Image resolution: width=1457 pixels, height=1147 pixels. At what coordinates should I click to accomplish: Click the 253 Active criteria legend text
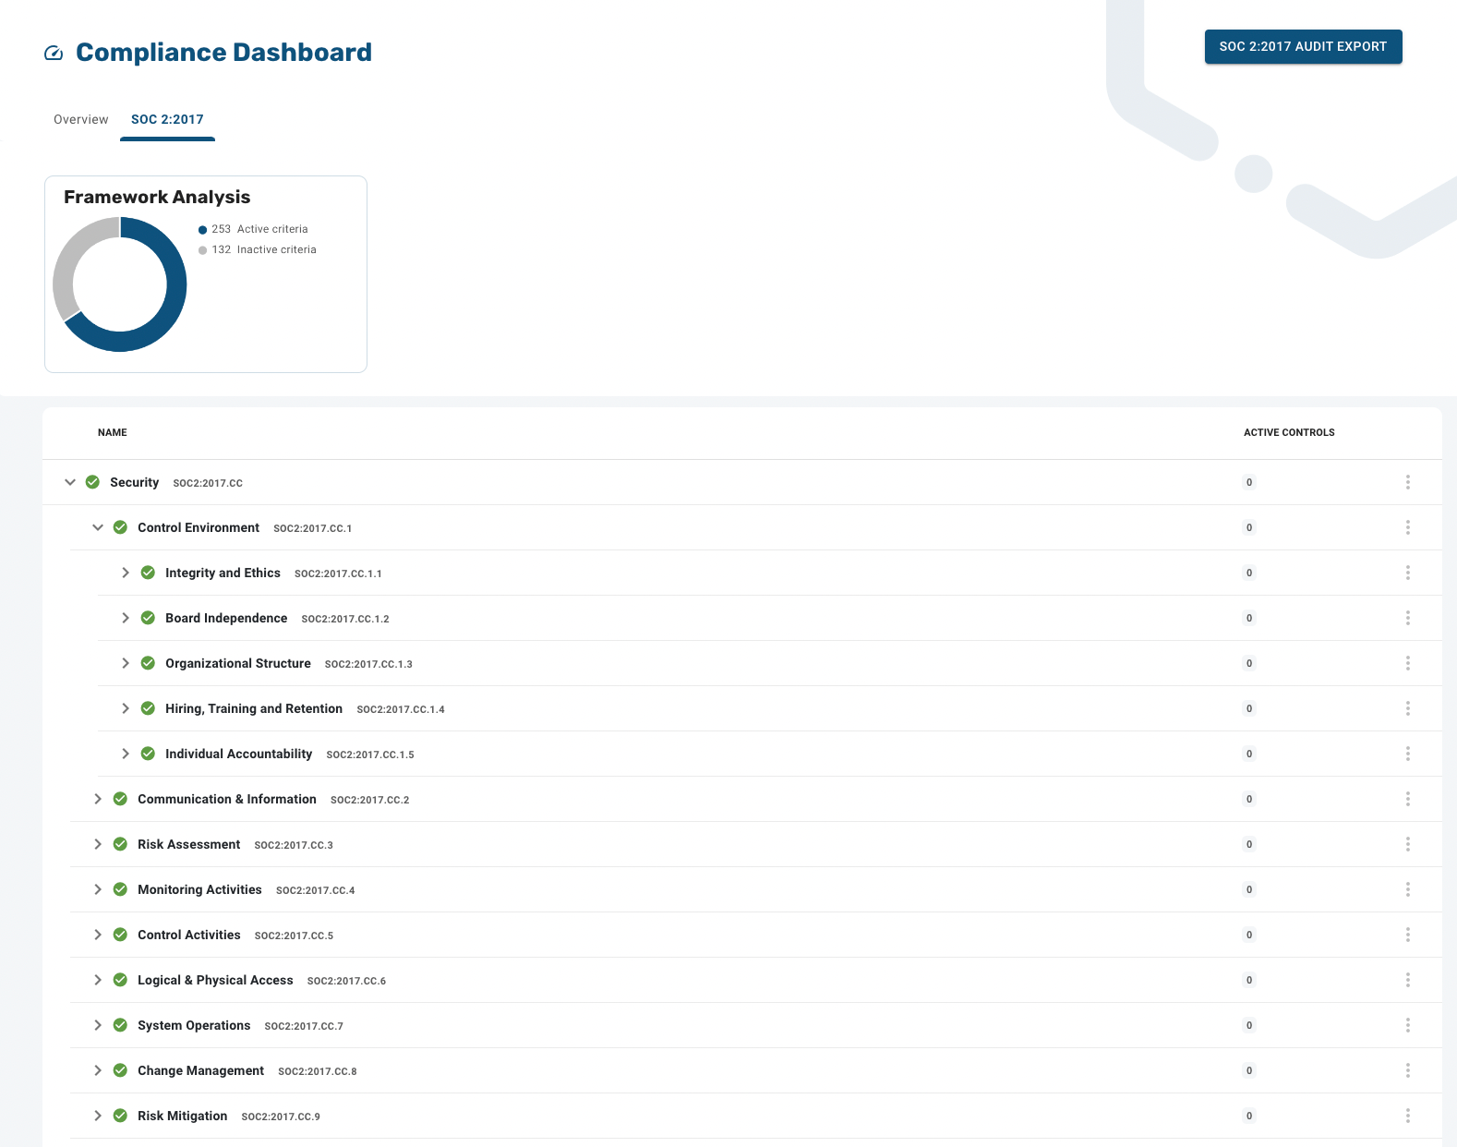(259, 229)
